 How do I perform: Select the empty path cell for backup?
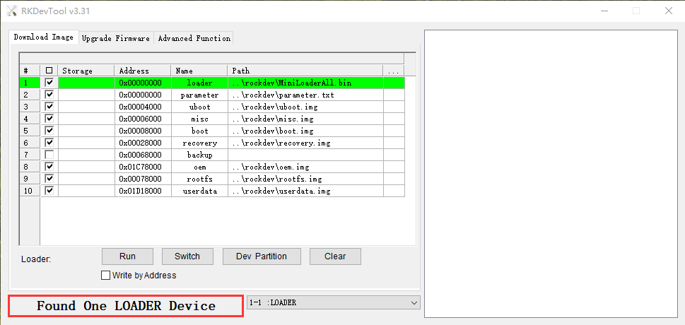pos(305,155)
